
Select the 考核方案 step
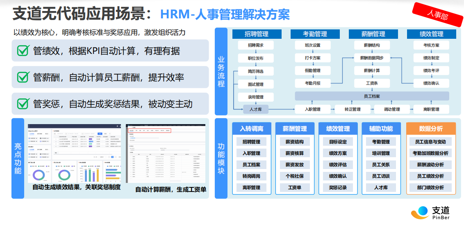click(431, 45)
